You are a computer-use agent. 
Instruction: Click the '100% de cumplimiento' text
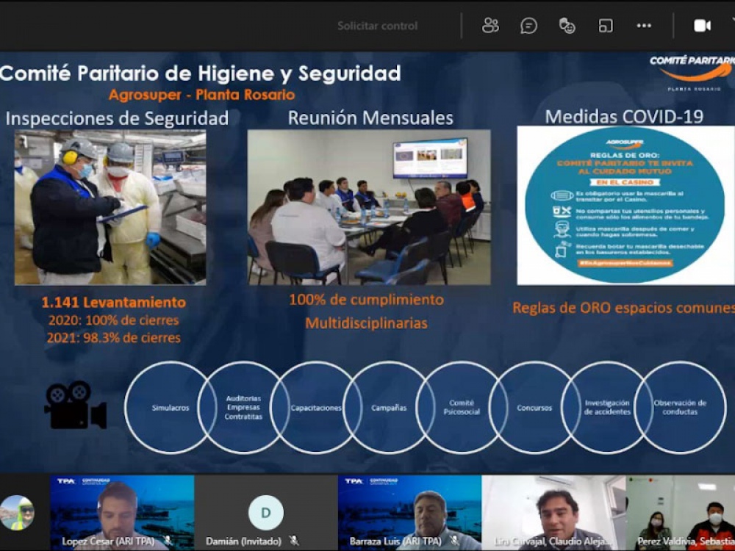367,300
